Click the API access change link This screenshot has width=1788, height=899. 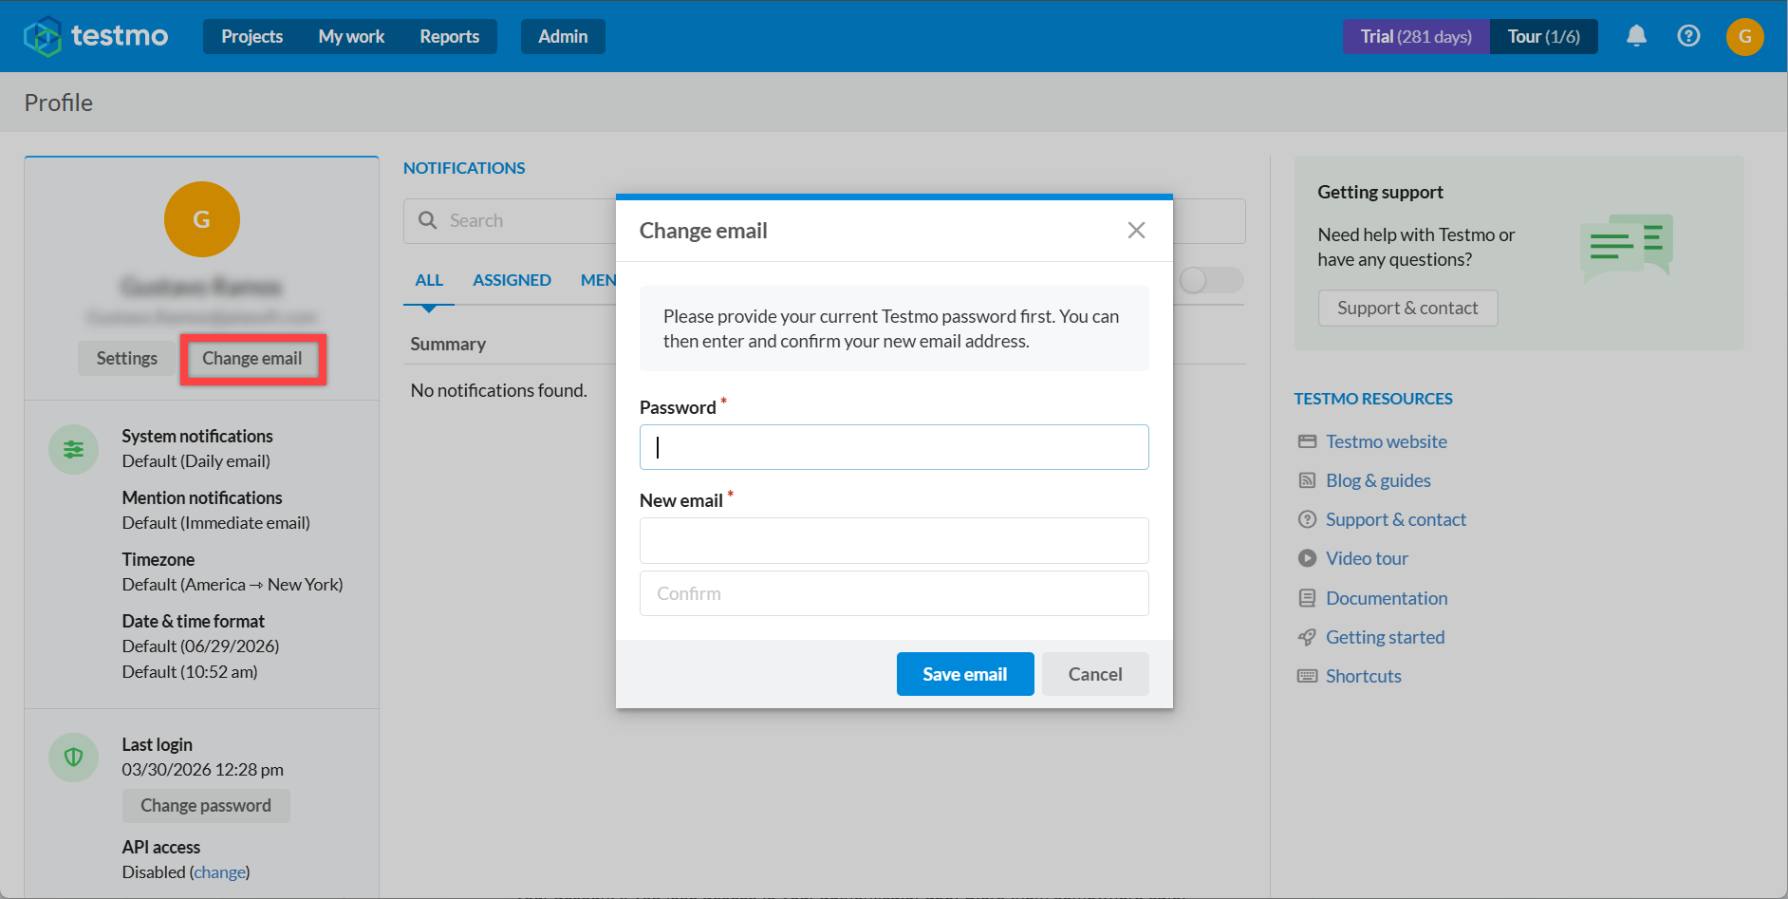[220, 872]
